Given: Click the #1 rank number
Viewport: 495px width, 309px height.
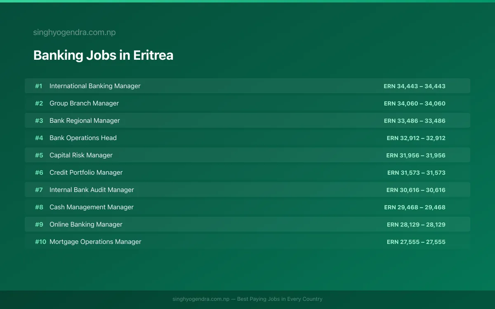Looking at the screenshot, I should click(39, 86).
